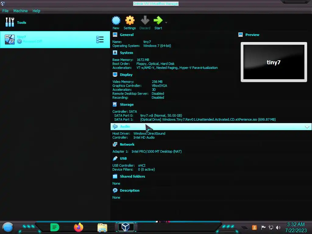Click the Windows 7 (64-bit) operating system value
This screenshot has width=312, height=234.
tap(157, 46)
